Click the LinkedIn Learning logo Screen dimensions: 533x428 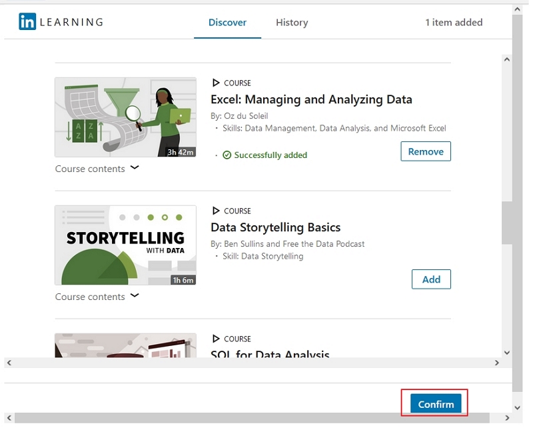coord(61,22)
